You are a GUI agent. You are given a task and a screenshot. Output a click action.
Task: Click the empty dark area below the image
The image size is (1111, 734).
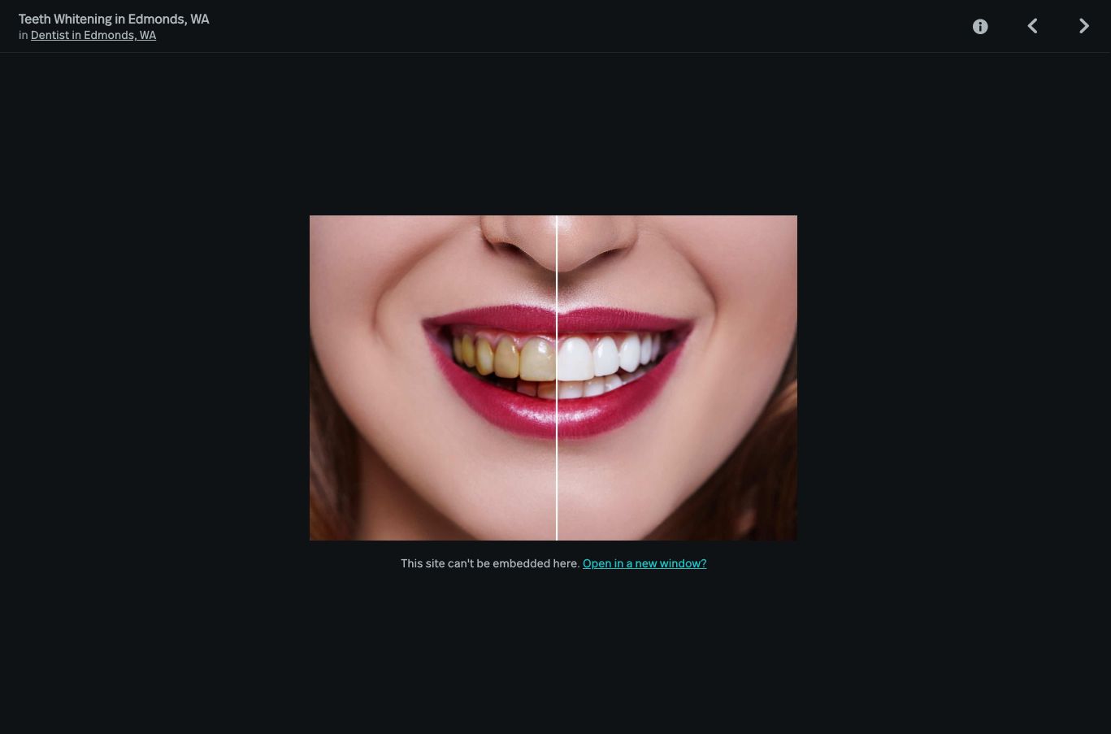click(553, 650)
